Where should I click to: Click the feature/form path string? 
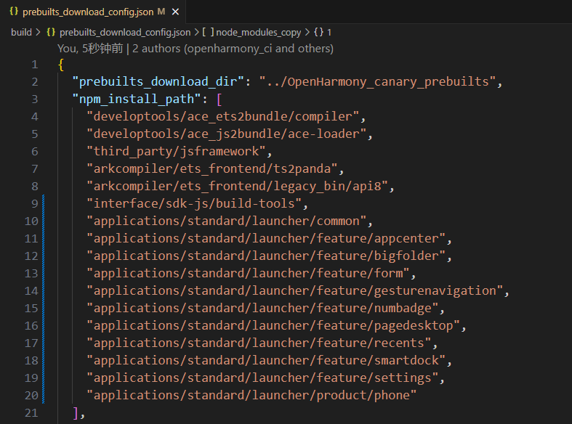click(248, 274)
